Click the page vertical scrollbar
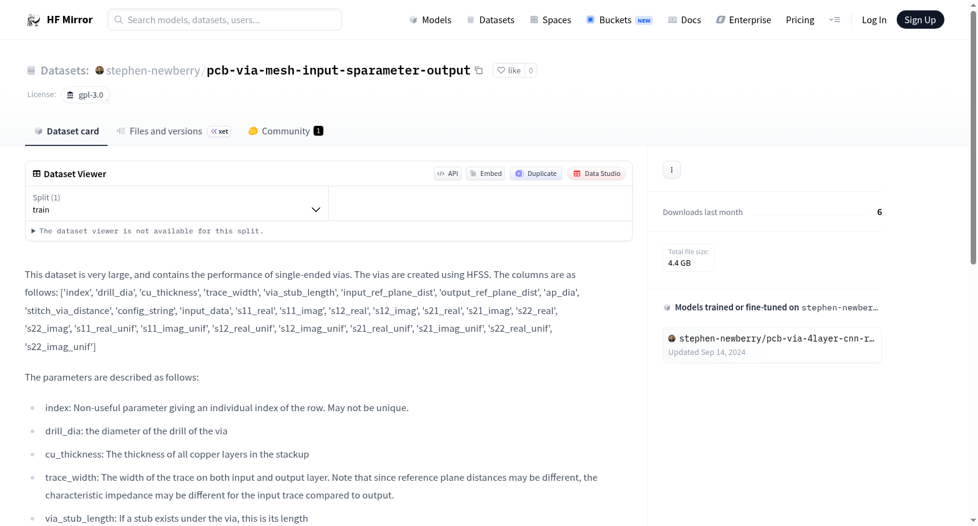This screenshot has width=978, height=526. [973, 137]
